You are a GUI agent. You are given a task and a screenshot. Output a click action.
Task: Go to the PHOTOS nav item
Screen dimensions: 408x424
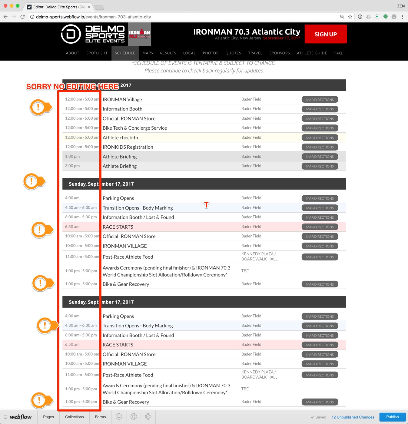click(x=211, y=53)
